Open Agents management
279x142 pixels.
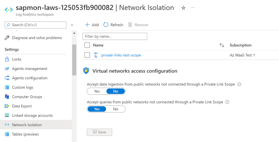tap(29, 69)
